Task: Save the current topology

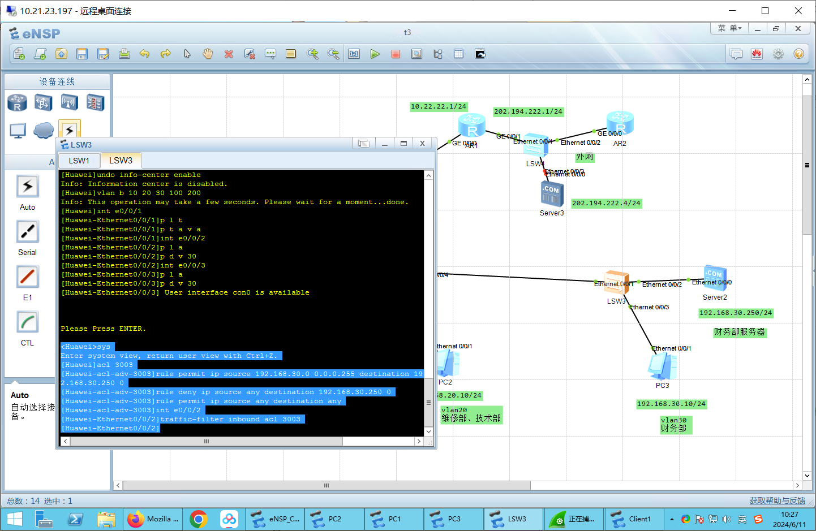Action: 82,54
